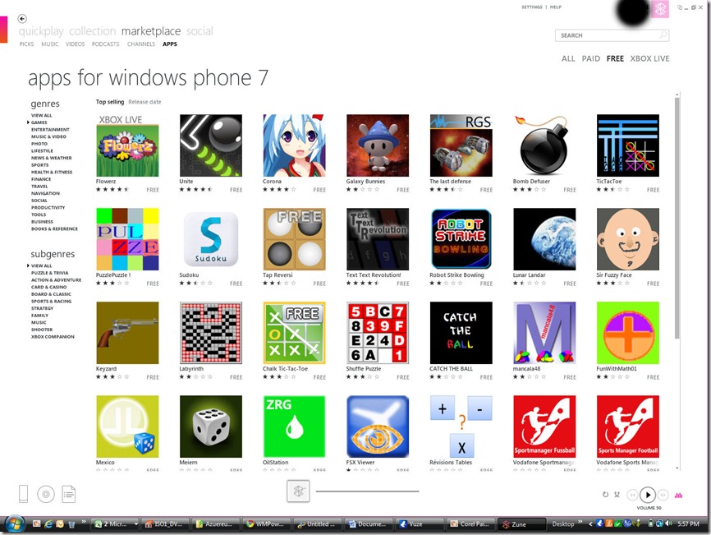Image resolution: width=711 pixels, height=535 pixels.
Task: Open the playlist icon at bottom left
Action: [69, 494]
